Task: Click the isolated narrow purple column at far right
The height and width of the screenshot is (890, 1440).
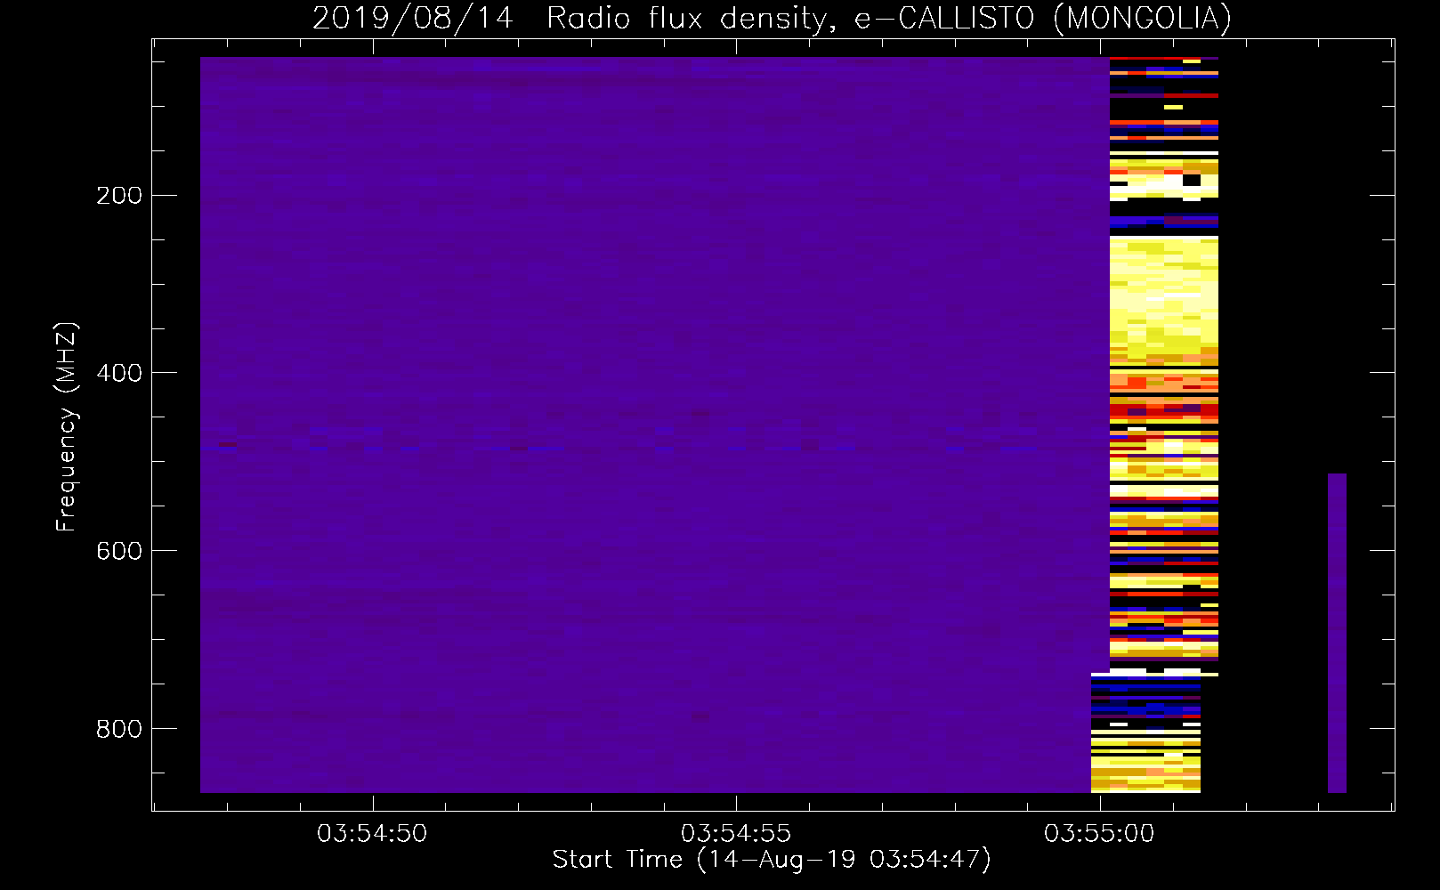Action: 1337,633
